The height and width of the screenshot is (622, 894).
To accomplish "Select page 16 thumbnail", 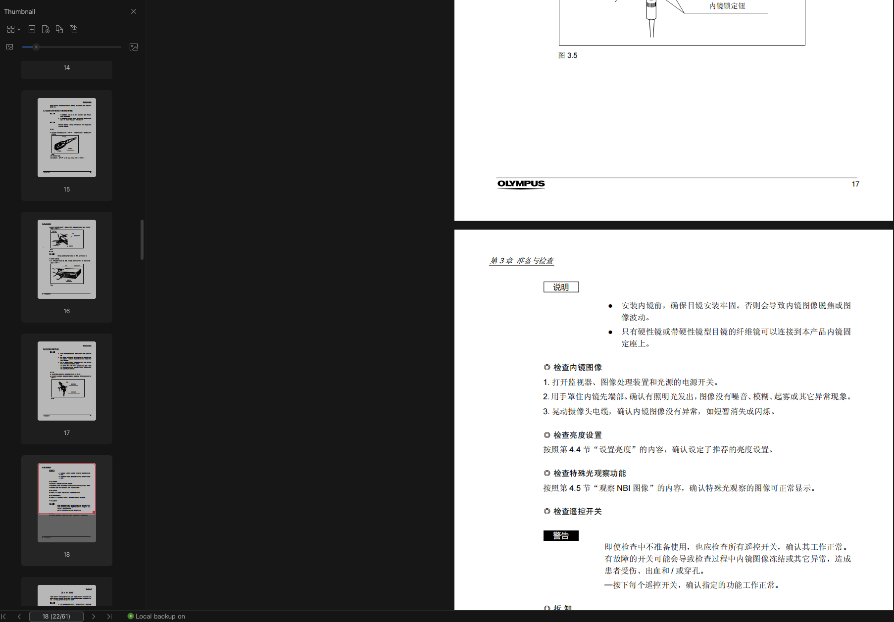I will pyautogui.click(x=66, y=259).
